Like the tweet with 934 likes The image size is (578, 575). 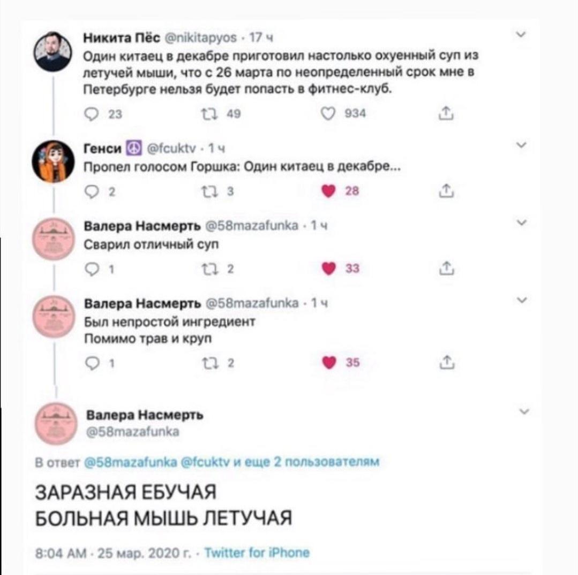(x=328, y=113)
